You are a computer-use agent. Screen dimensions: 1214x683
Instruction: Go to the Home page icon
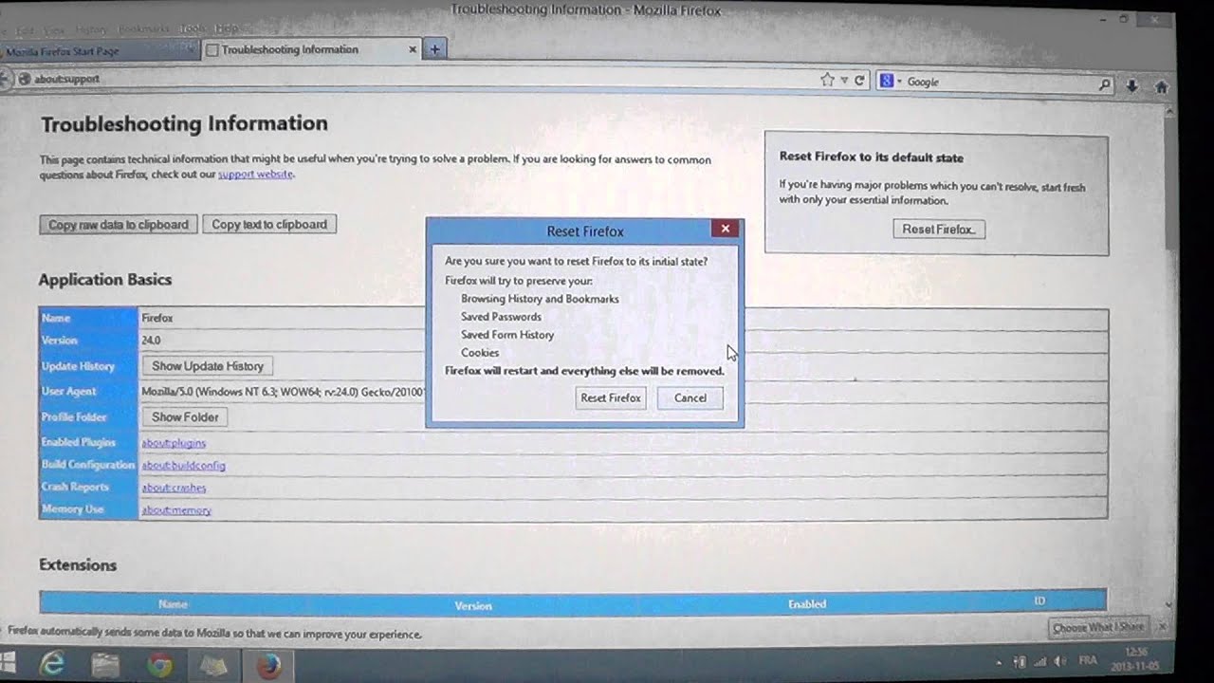[x=1161, y=86]
